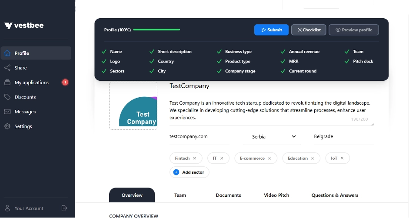Click the Your Account person icon
Screen dimensions: 409x218
click(x=7, y=208)
